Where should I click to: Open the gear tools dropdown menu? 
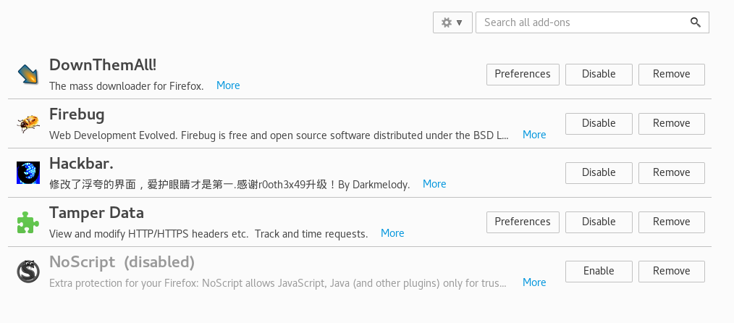[x=452, y=22]
